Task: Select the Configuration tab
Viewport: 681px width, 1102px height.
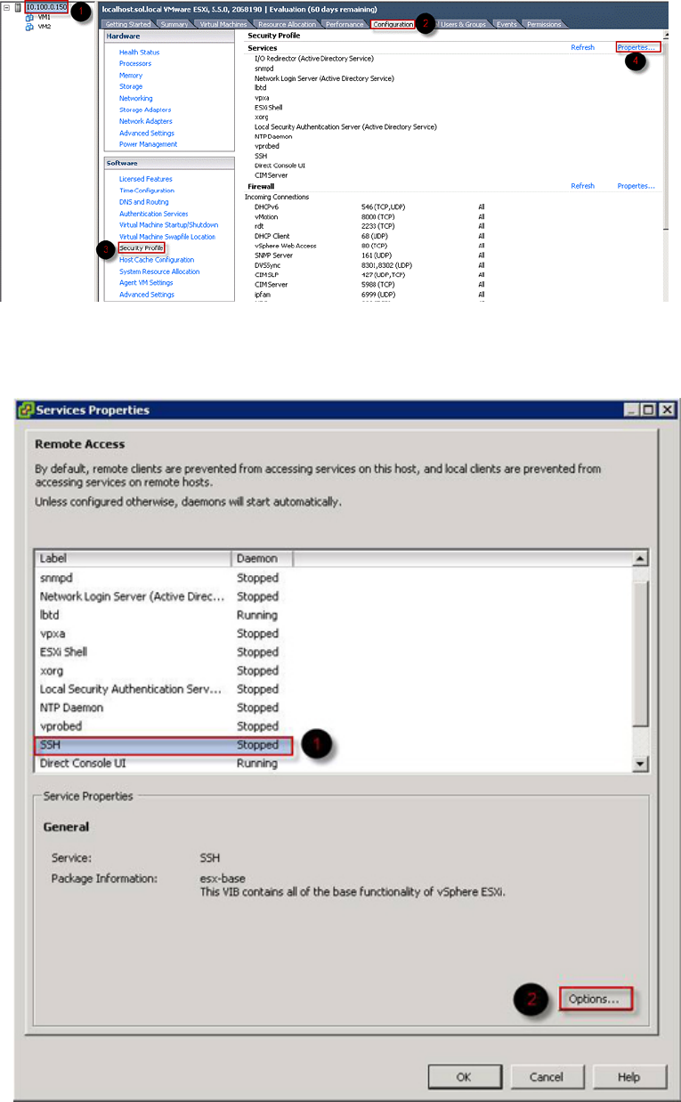Action: pos(393,24)
